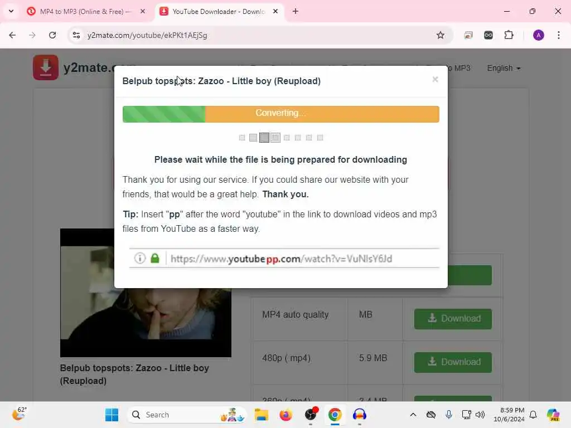Launch Firefox from the taskbar
The image size is (571, 428).
click(286, 415)
